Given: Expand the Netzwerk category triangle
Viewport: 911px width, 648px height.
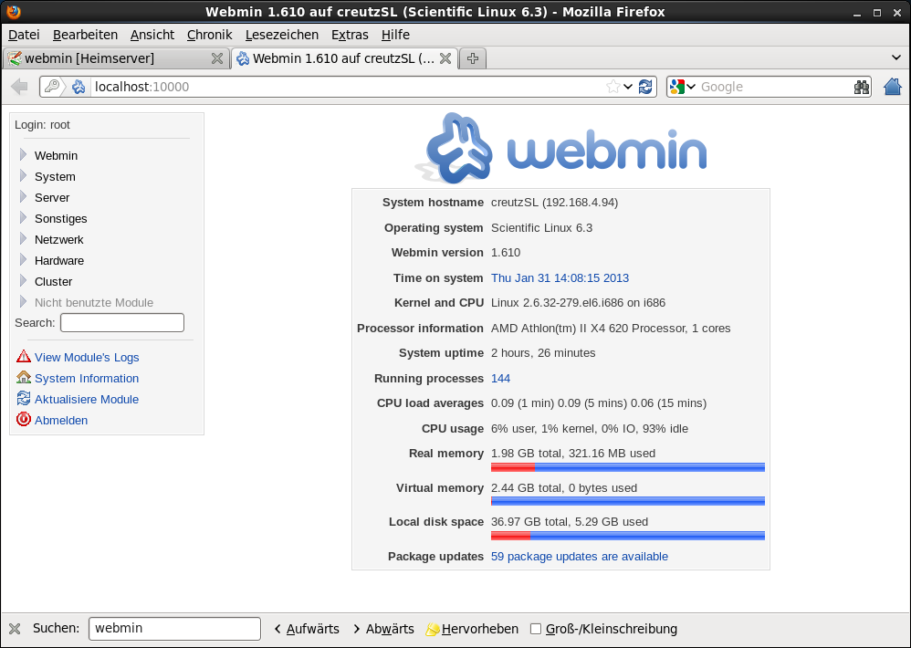Looking at the screenshot, I should (24, 239).
